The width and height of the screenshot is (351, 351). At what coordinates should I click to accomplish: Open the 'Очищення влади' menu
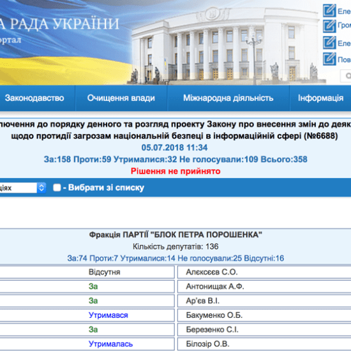tap(121, 98)
